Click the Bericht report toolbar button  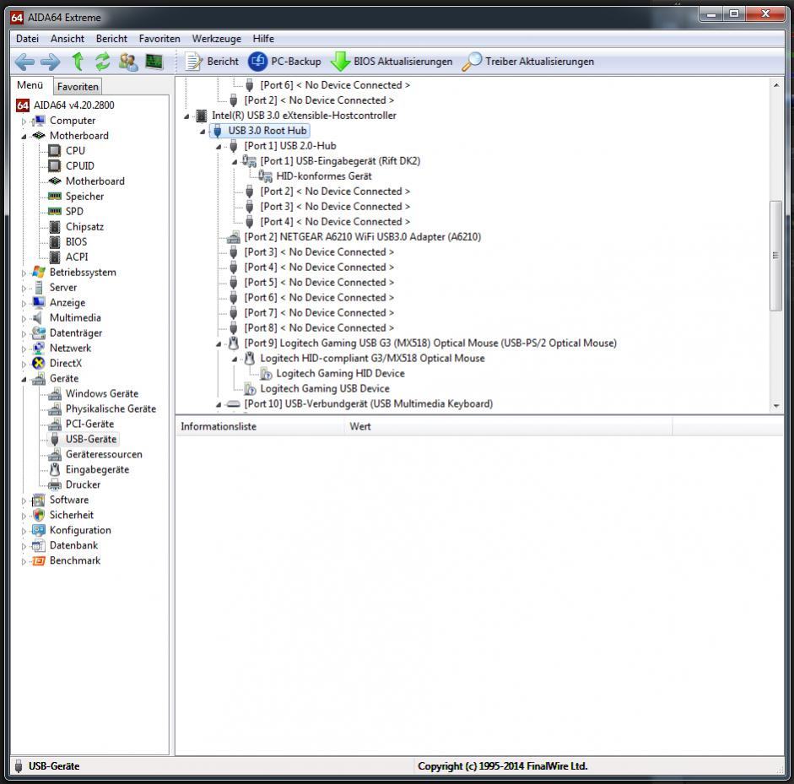212,62
